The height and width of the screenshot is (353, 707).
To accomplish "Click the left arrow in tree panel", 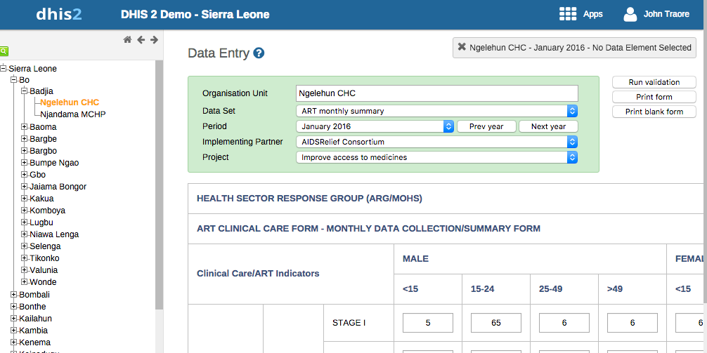I will pos(141,40).
